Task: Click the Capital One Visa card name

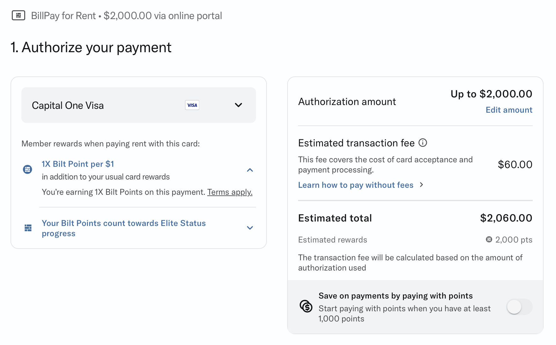Action: click(68, 105)
